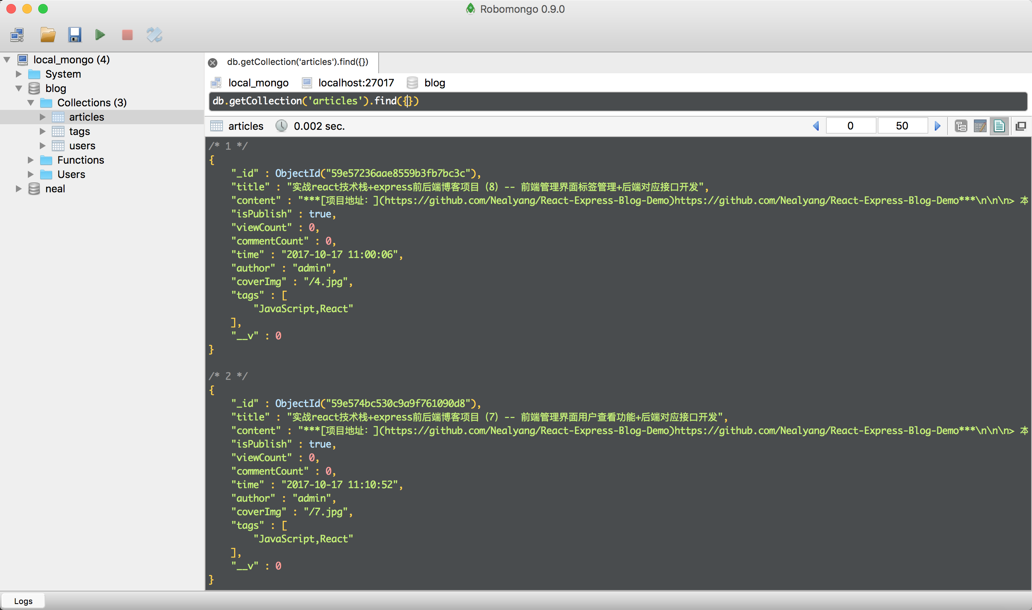Click local_mongo label in query header
Image resolution: width=1032 pixels, height=610 pixels.
pyautogui.click(x=258, y=83)
